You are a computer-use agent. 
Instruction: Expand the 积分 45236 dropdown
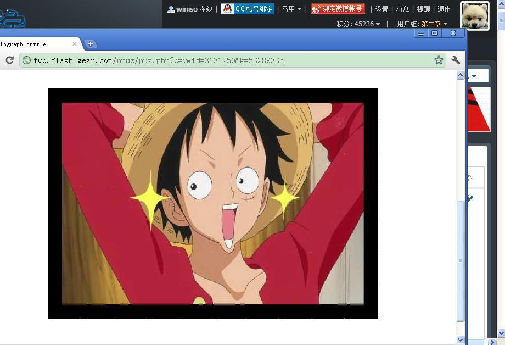(358, 24)
